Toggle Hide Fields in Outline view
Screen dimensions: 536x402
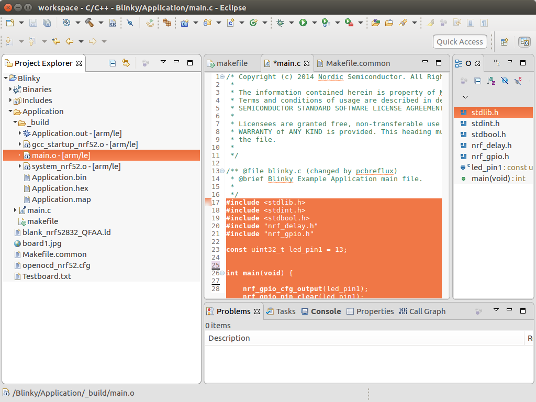point(505,81)
